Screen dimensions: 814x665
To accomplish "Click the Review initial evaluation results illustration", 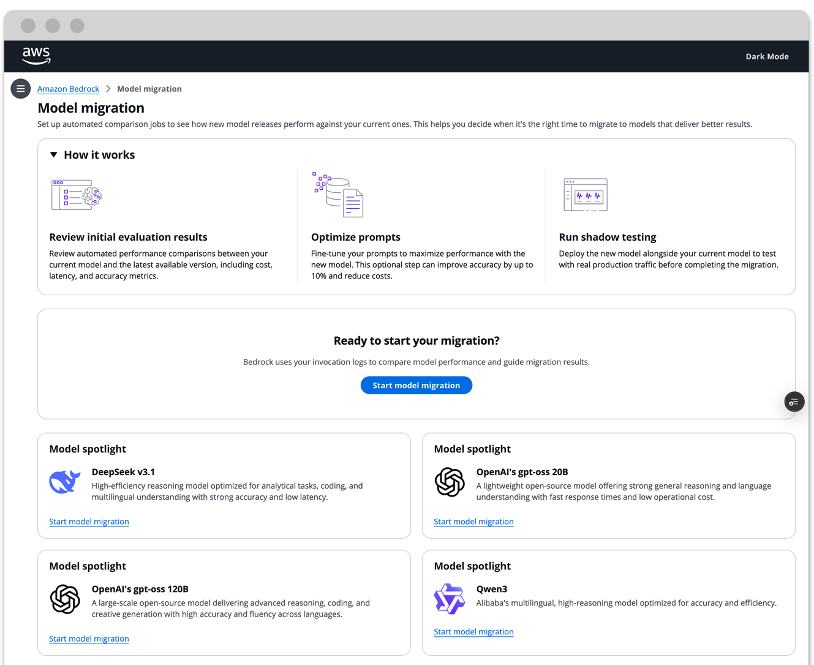I will [x=77, y=195].
